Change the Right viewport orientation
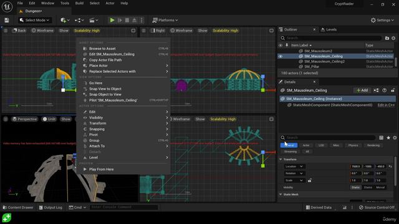 click(x=158, y=30)
